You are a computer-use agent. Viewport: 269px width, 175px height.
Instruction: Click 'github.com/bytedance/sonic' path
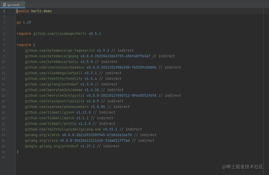click(x=51, y=62)
